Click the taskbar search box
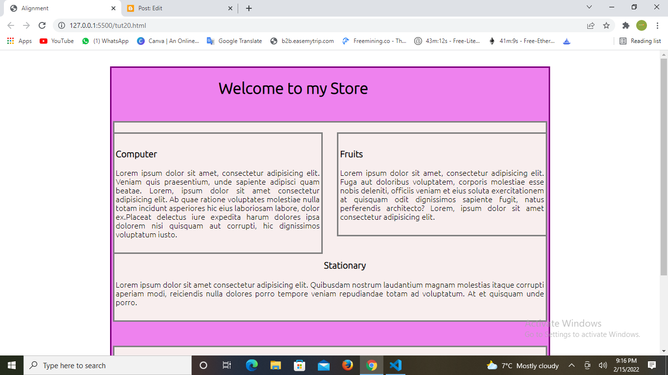The height and width of the screenshot is (375, 668). (x=108, y=365)
